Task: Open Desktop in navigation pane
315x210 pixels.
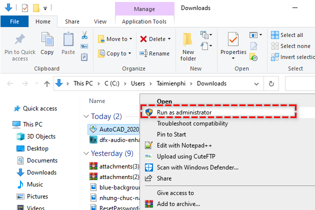Action: [32, 148]
